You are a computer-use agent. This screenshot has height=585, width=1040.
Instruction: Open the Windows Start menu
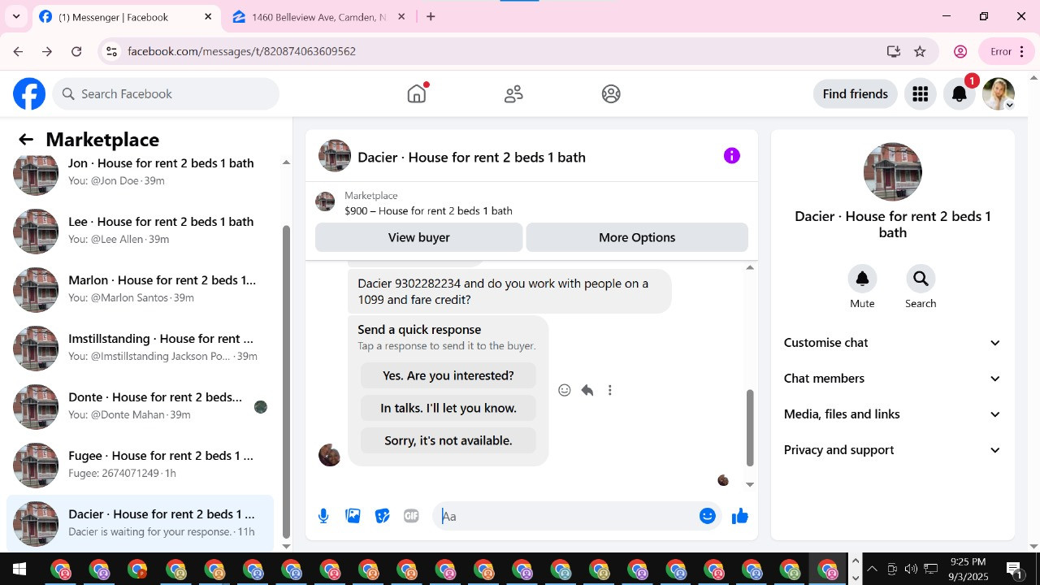pos(19,569)
